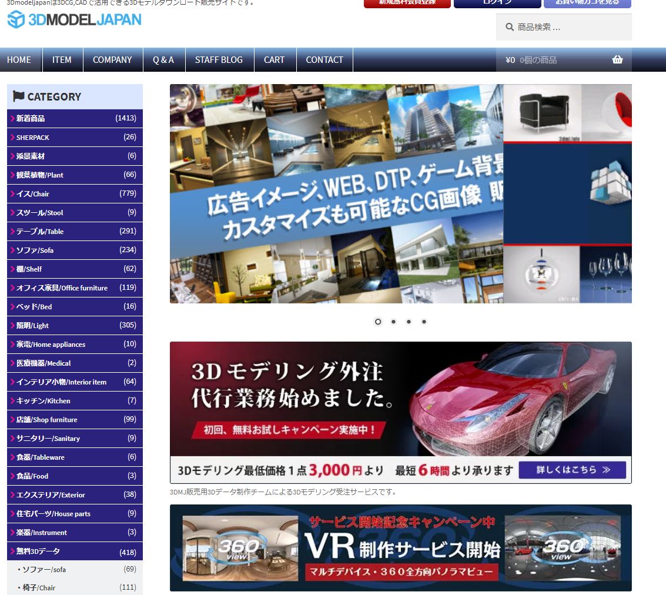Click the main CG image slider banner
This screenshot has height=595, width=666.
tap(400, 193)
